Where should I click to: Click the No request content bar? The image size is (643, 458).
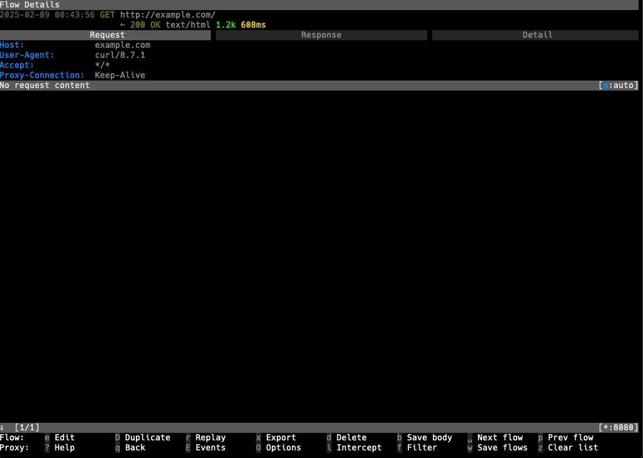pos(319,86)
